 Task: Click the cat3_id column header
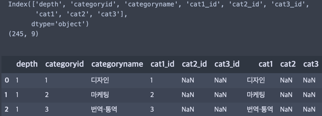point(227,64)
